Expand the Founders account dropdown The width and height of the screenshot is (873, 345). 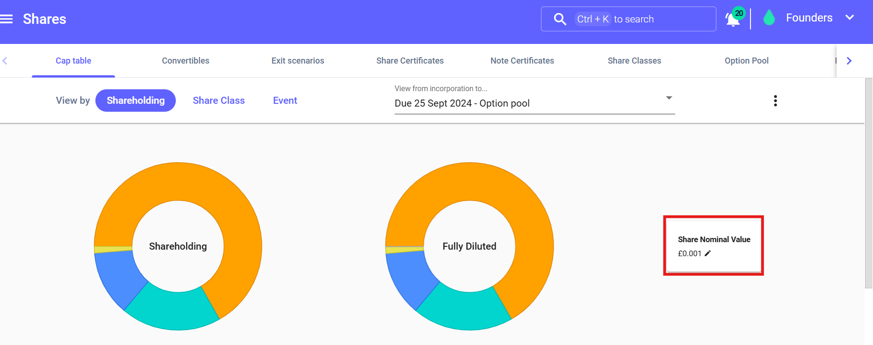pyautogui.click(x=849, y=18)
